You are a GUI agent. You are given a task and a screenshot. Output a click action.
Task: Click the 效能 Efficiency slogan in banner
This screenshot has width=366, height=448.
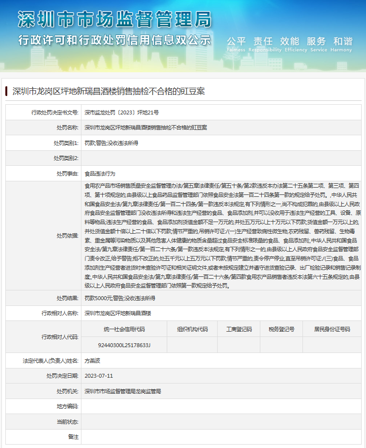pyautogui.click(x=296, y=44)
